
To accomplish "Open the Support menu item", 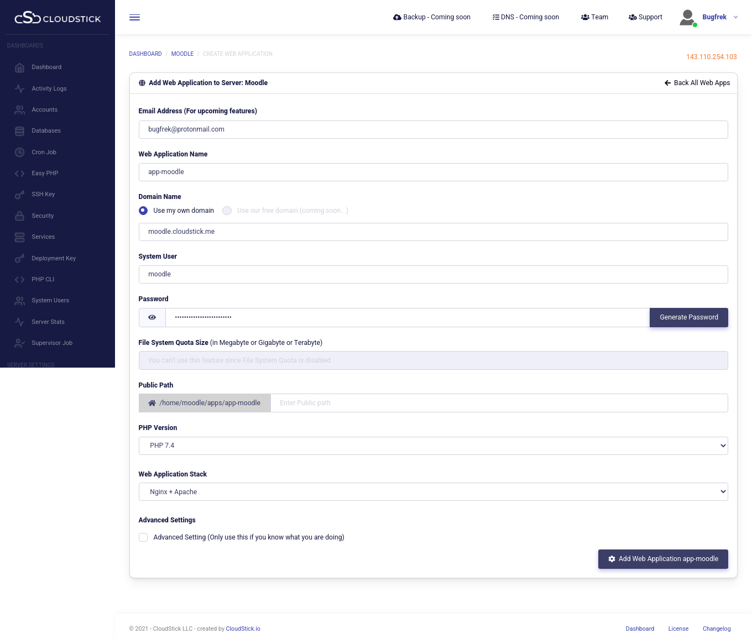I will coord(645,17).
